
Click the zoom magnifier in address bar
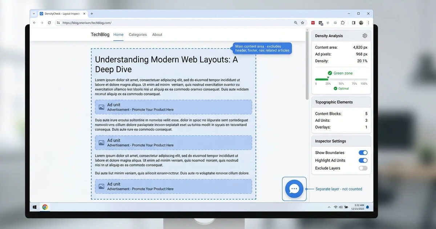pyautogui.click(x=296, y=23)
